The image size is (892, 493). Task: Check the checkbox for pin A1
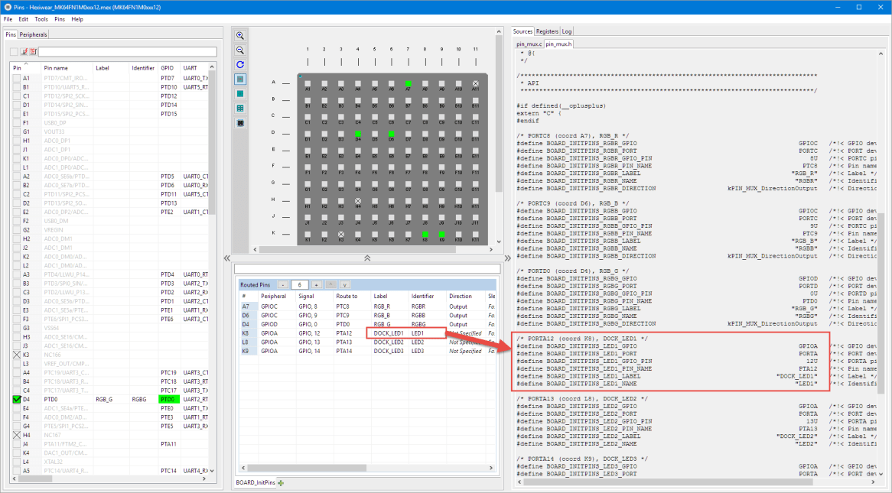(16, 77)
